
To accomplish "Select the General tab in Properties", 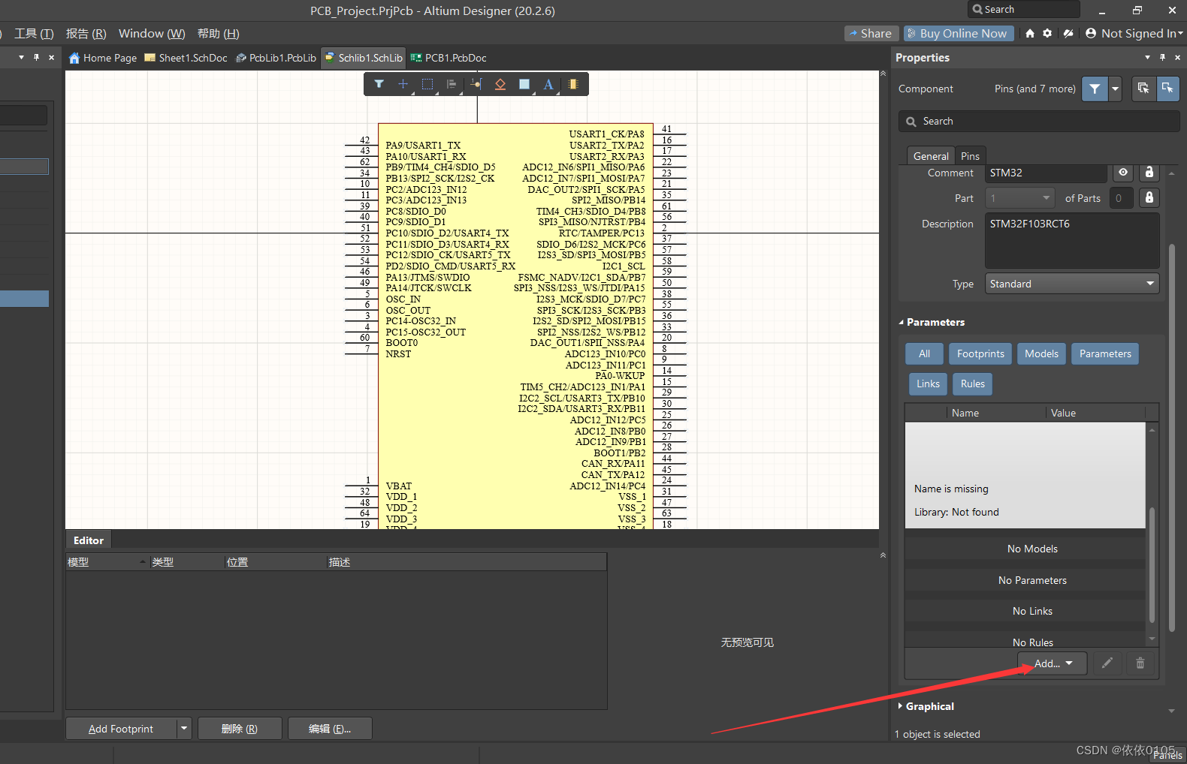I will (931, 156).
